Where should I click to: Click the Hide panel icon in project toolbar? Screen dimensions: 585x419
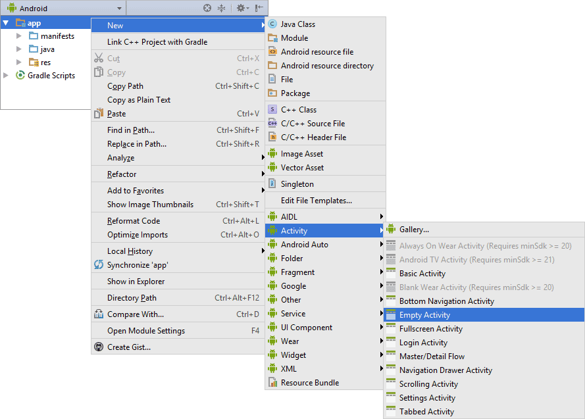(x=259, y=8)
